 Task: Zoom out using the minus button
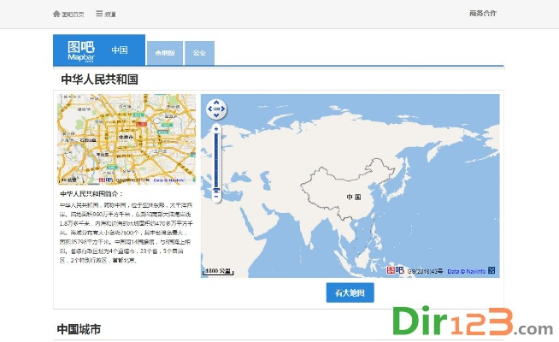coord(216,197)
